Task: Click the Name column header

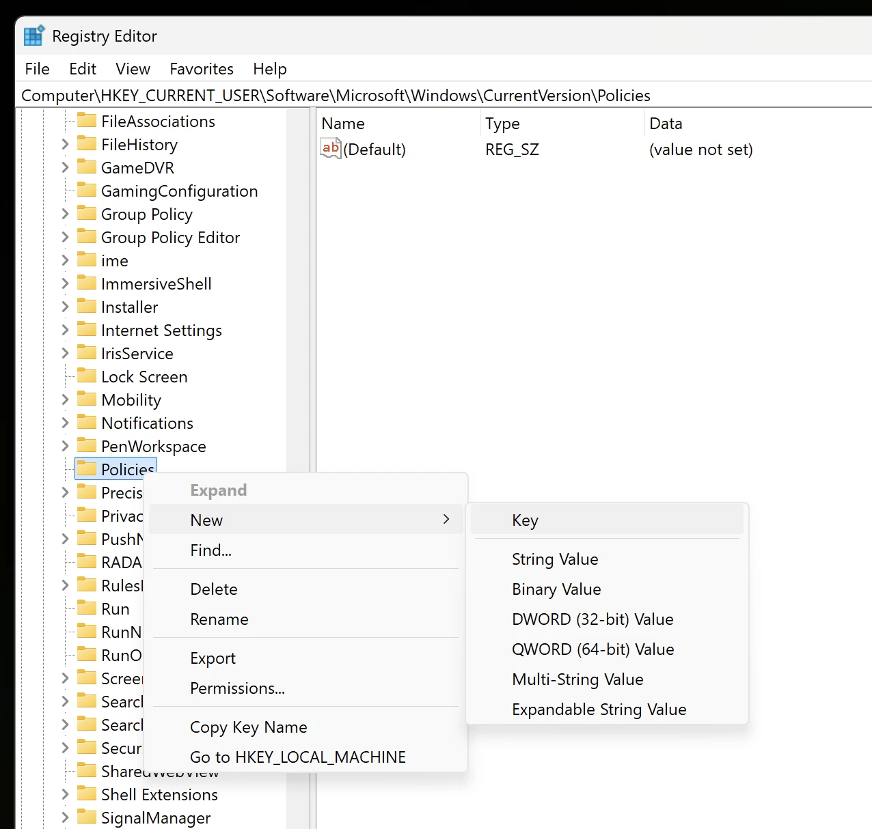Action: click(x=343, y=124)
